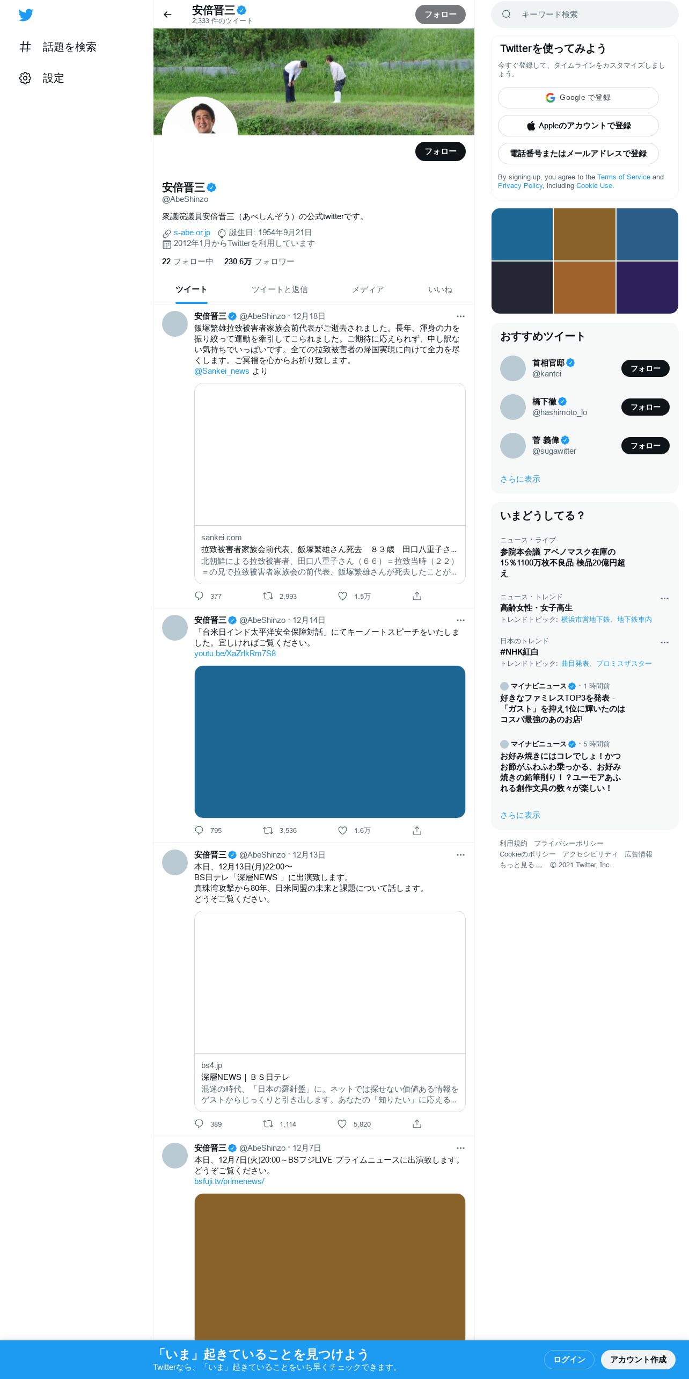The height and width of the screenshot is (1379, 689).
Task: Select the ツイート tab
Action: (191, 290)
